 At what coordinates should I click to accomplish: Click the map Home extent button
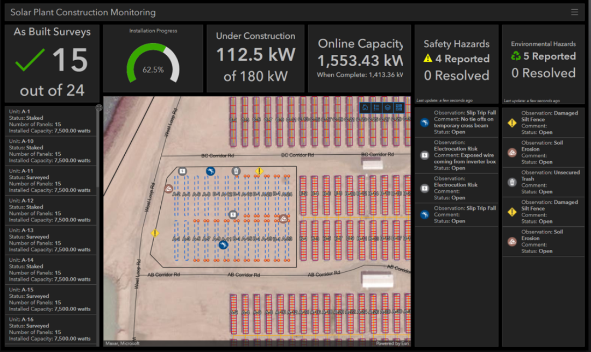pos(365,107)
